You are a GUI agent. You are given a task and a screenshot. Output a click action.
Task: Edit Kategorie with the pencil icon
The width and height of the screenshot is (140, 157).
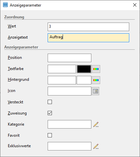96,124
